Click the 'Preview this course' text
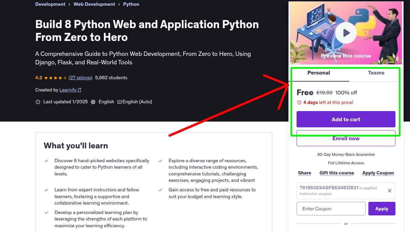The image size is (410, 233). point(346,56)
